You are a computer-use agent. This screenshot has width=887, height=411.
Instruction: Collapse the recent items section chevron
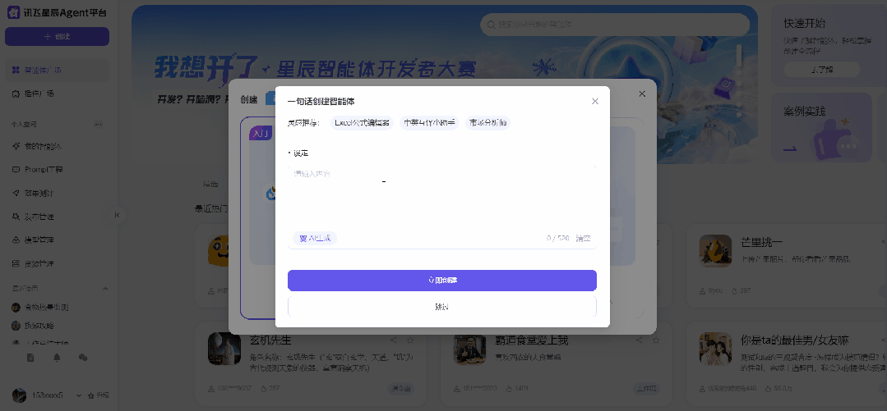pyautogui.click(x=104, y=289)
